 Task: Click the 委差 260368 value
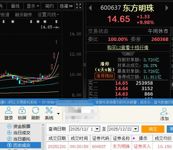pyautogui.click(x=160, y=39)
